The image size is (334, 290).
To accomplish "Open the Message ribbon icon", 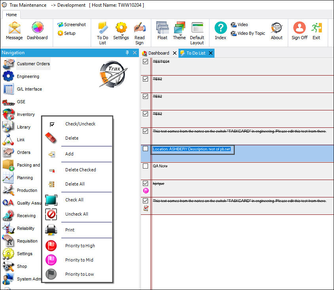I will point(14,31).
